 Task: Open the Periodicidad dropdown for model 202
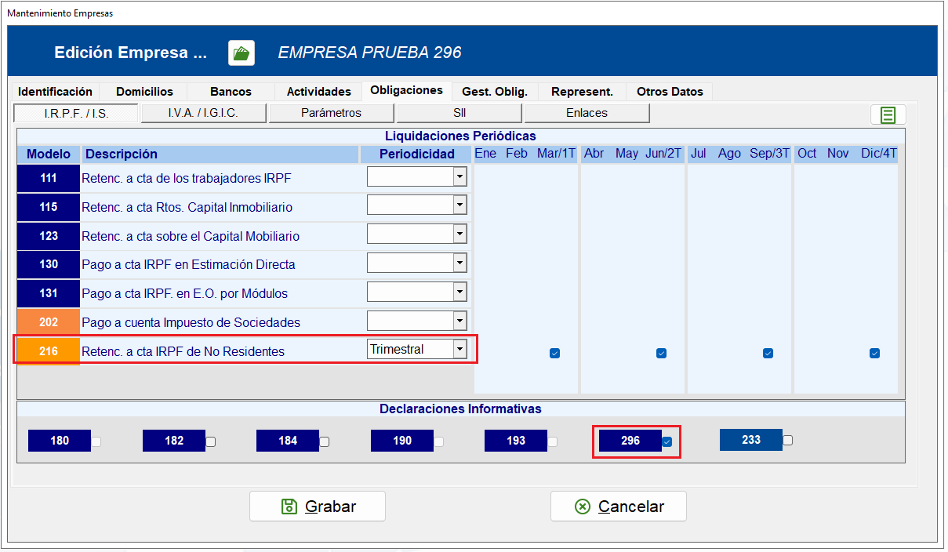click(459, 320)
